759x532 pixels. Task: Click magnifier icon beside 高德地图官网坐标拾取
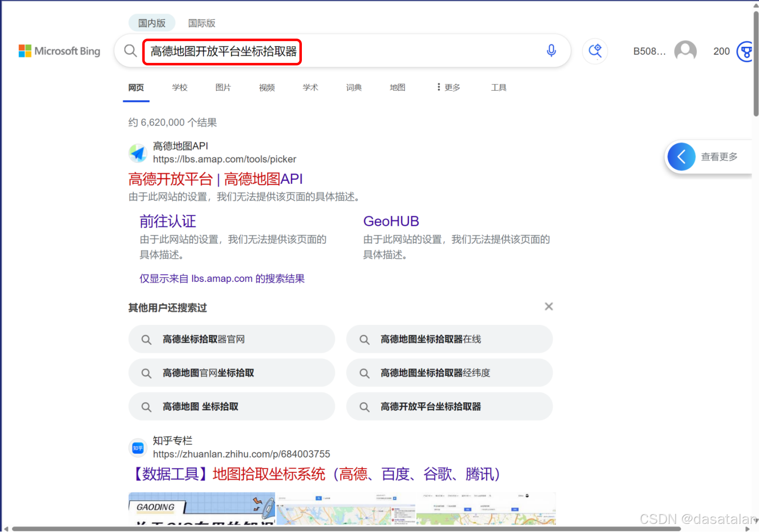(147, 373)
